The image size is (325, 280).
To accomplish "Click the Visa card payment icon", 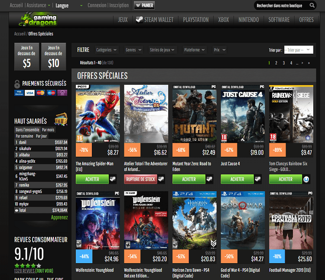I will (x=30, y=93).
